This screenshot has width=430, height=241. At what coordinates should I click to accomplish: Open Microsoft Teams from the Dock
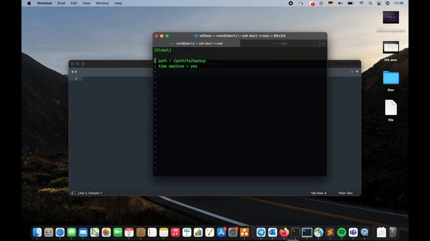click(x=353, y=232)
